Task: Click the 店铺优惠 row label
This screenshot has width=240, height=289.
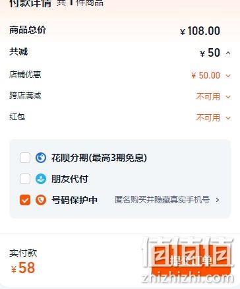Action: (x=25, y=75)
